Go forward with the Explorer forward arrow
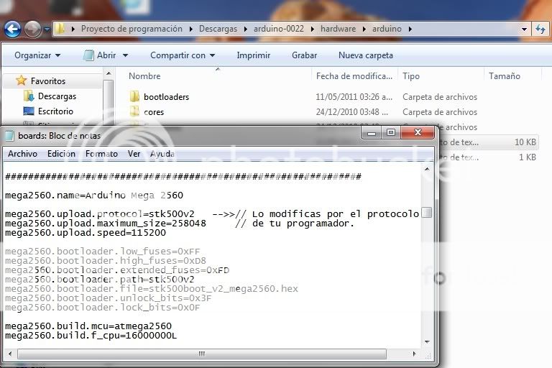Screen dimensions: 552x368 tap(33, 29)
